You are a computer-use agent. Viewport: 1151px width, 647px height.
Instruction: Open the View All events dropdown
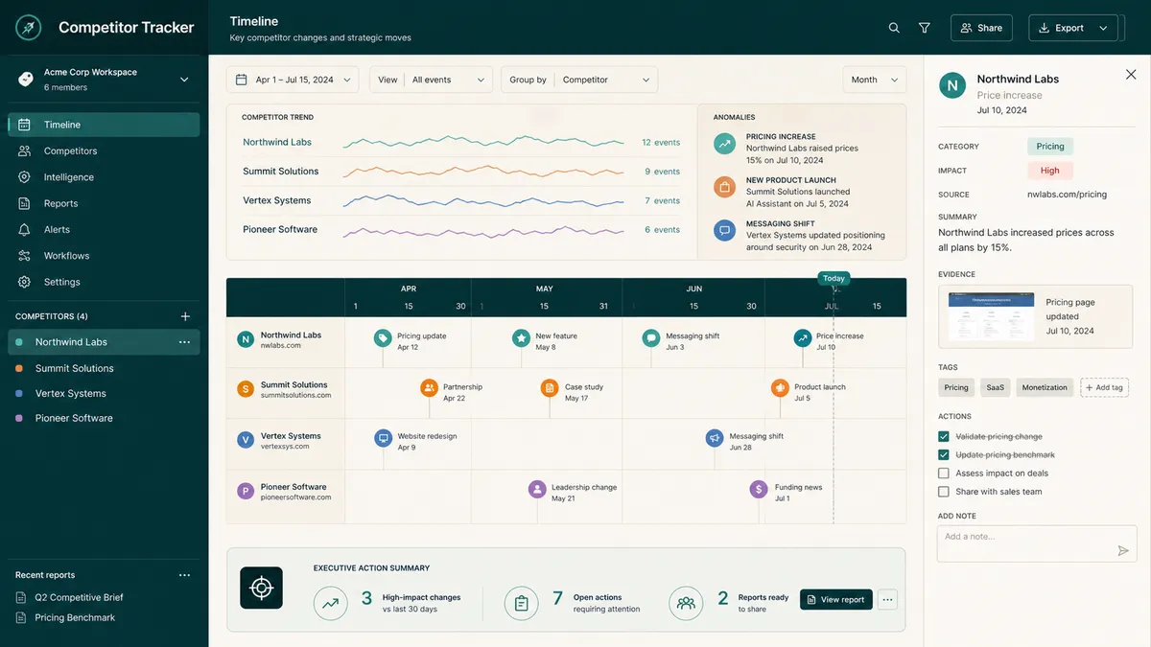coord(431,80)
